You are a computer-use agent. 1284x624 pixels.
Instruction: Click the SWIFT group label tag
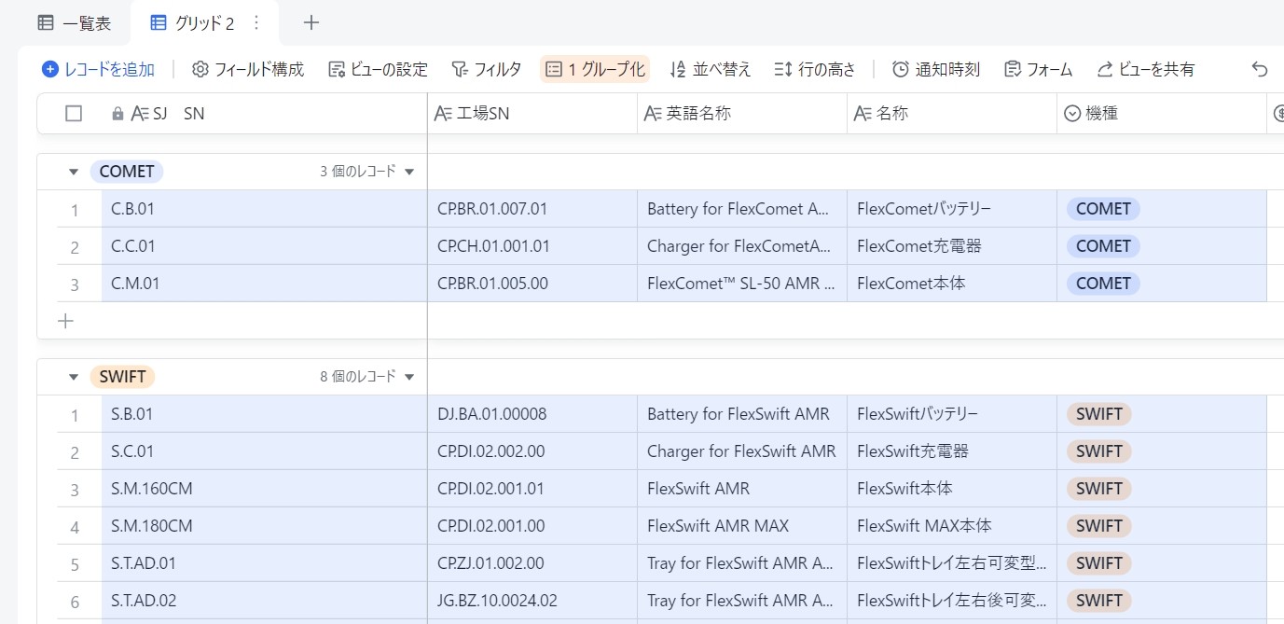pos(122,377)
